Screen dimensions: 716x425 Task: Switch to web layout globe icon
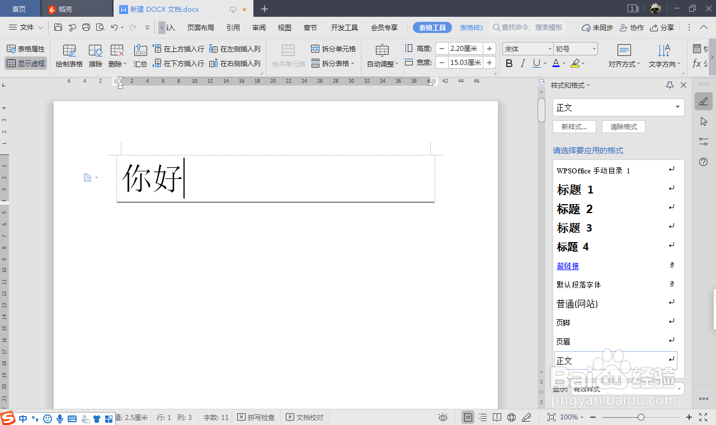point(511,417)
